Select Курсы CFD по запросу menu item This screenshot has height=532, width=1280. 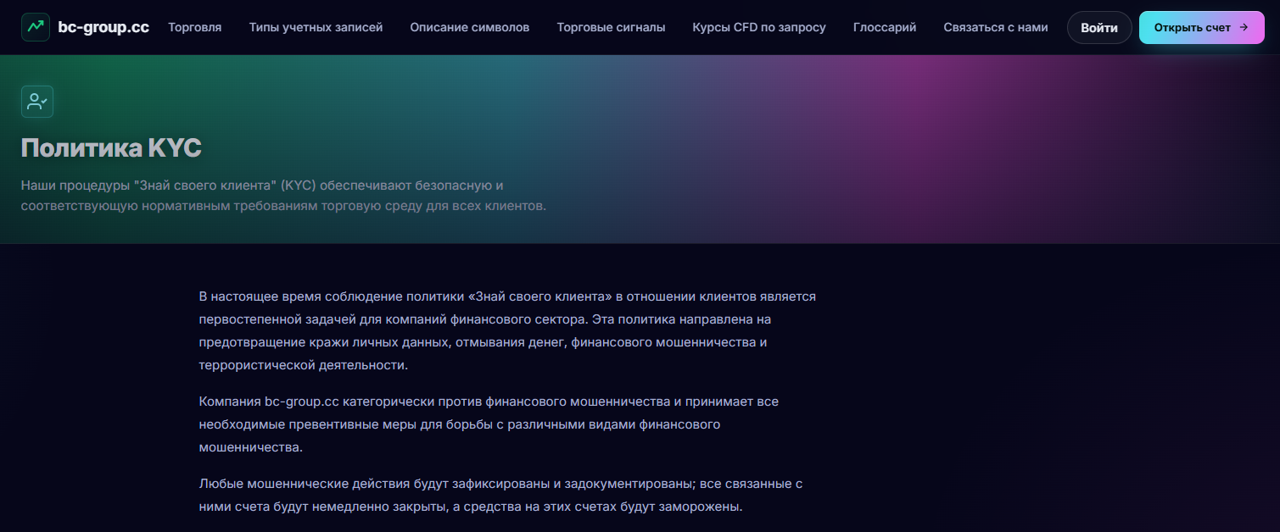[x=759, y=27]
